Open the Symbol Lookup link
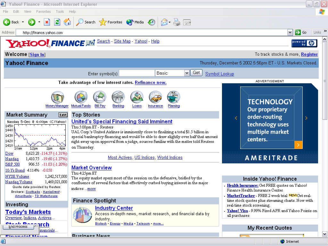328x246 pixels. coord(220,74)
